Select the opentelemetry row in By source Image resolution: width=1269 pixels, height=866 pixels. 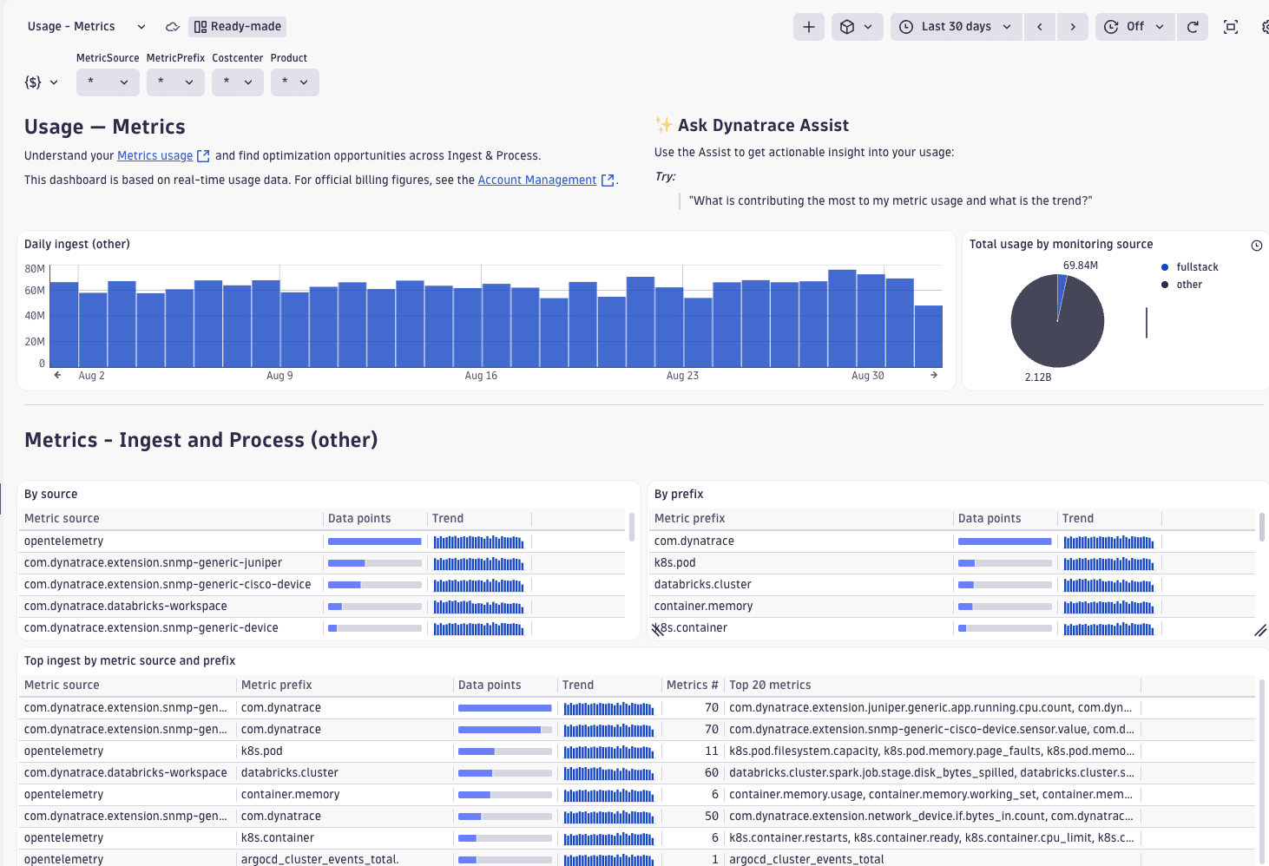point(322,541)
